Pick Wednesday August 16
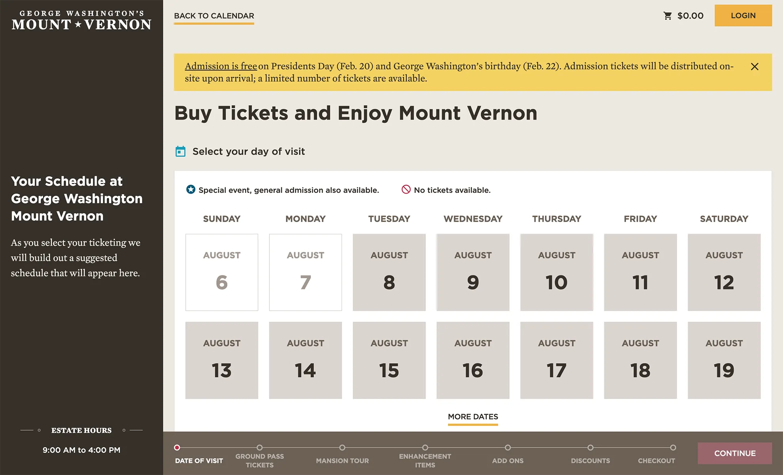 point(473,360)
